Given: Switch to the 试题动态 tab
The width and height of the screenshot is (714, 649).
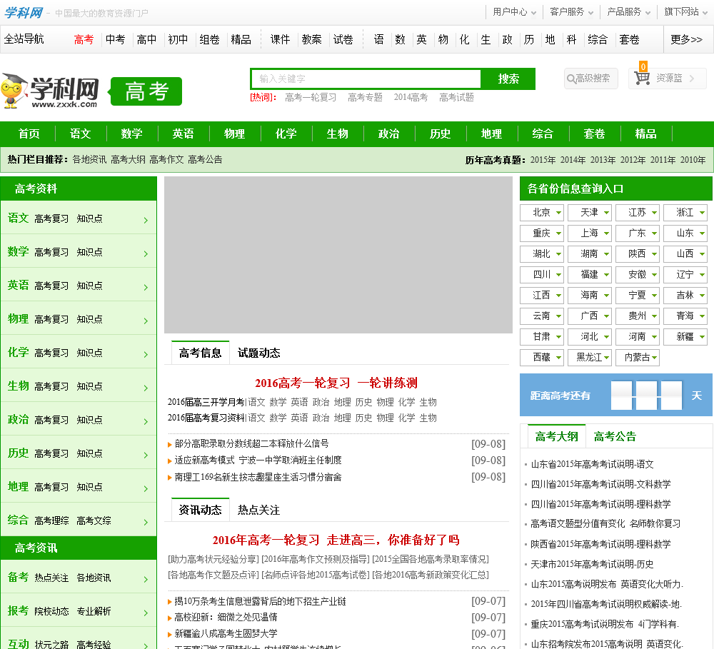Looking at the screenshot, I should 258,353.
